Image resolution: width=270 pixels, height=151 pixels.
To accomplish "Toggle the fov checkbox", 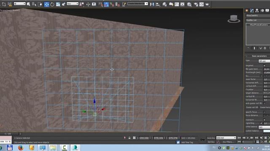I will click(x=261, y=76).
